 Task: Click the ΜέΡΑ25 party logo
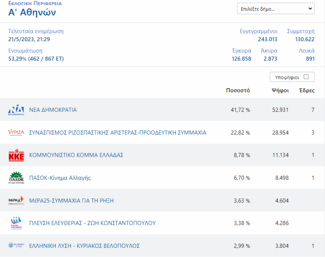(x=16, y=201)
